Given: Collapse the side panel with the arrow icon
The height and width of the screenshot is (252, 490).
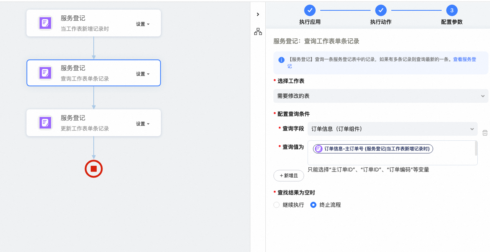Looking at the screenshot, I should tap(258, 14).
